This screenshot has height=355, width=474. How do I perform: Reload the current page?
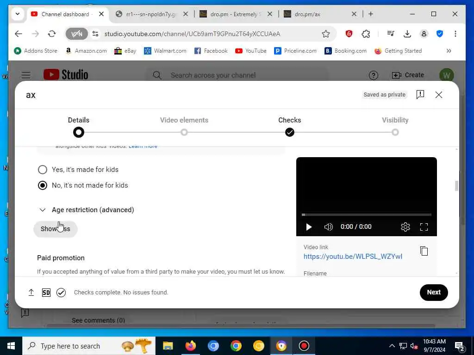[x=52, y=34]
